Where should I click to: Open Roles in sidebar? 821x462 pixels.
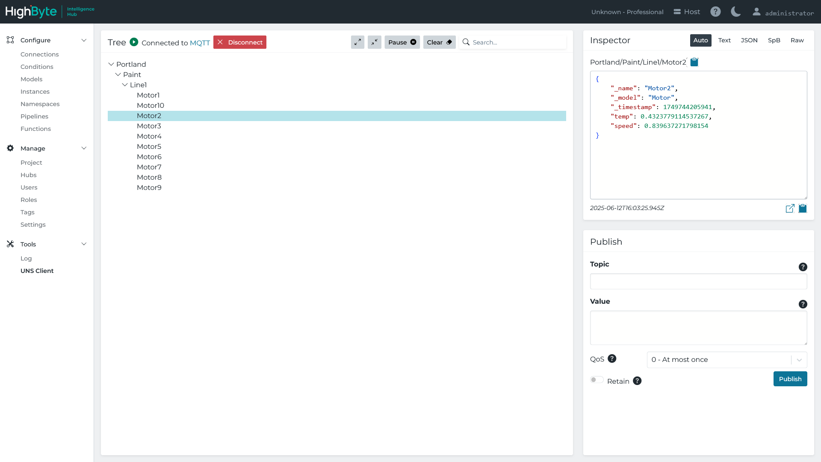[x=29, y=200]
